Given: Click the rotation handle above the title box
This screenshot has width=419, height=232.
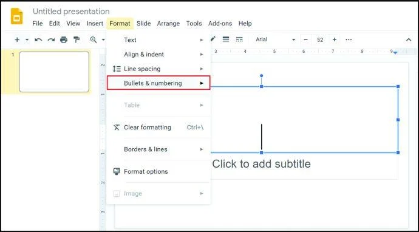Looking at the screenshot, I should pyautogui.click(x=261, y=76).
